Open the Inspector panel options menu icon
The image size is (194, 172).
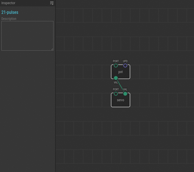click(x=52, y=3)
